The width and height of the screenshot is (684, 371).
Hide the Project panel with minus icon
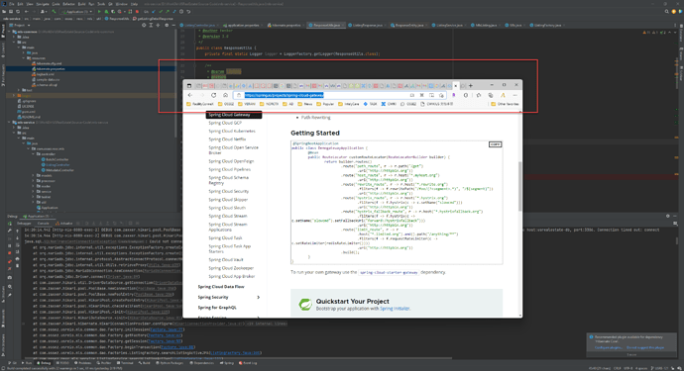point(173,26)
